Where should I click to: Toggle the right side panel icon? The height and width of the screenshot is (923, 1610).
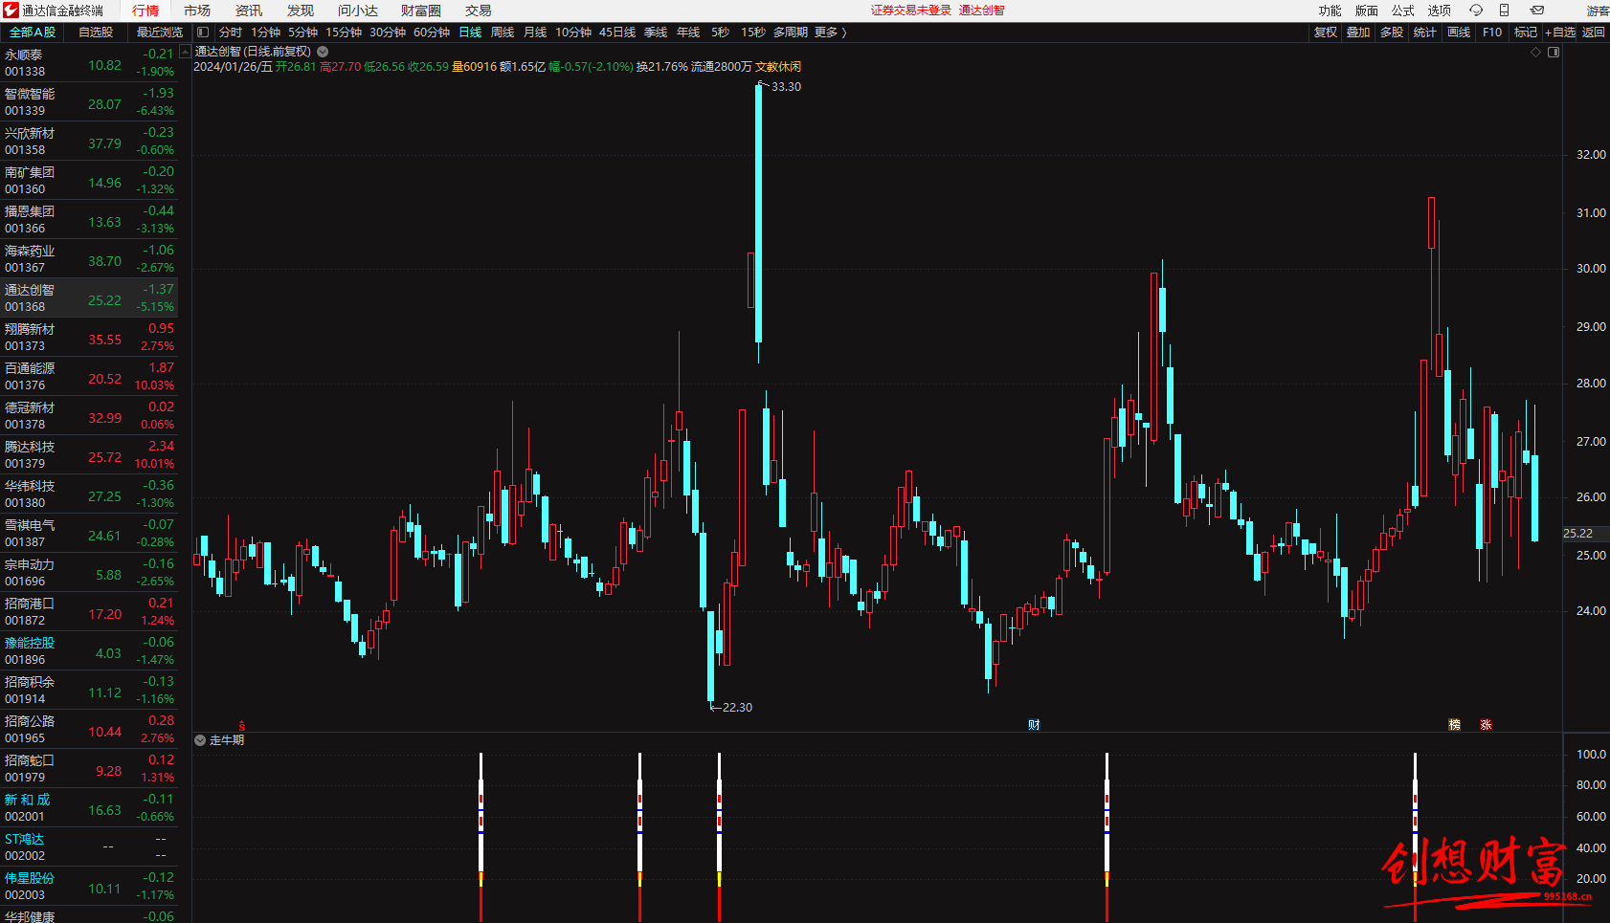1554,53
